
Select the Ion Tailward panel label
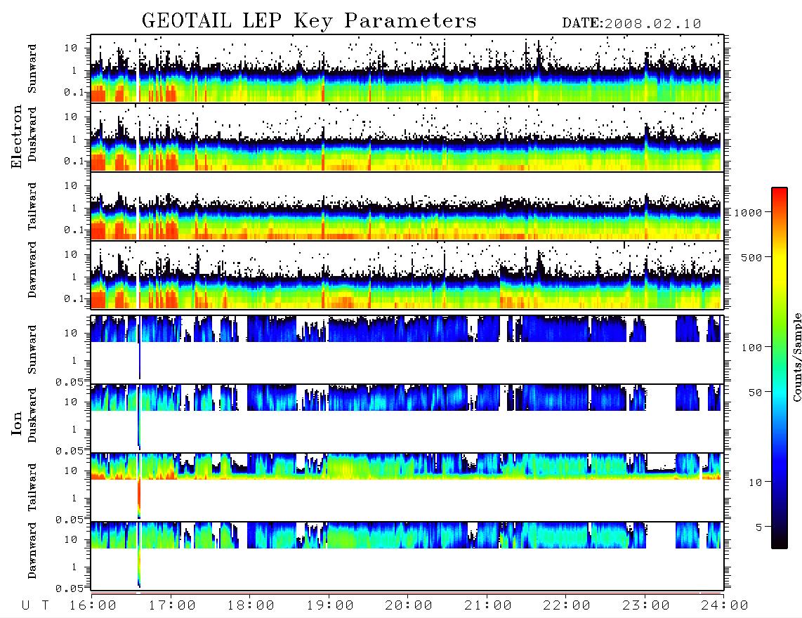(x=32, y=487)
